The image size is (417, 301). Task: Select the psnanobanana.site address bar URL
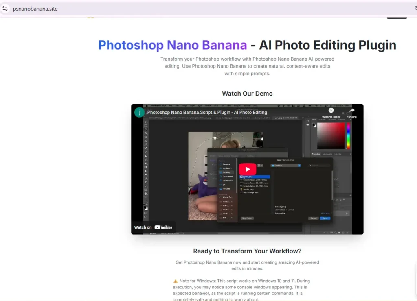point(35,9)
